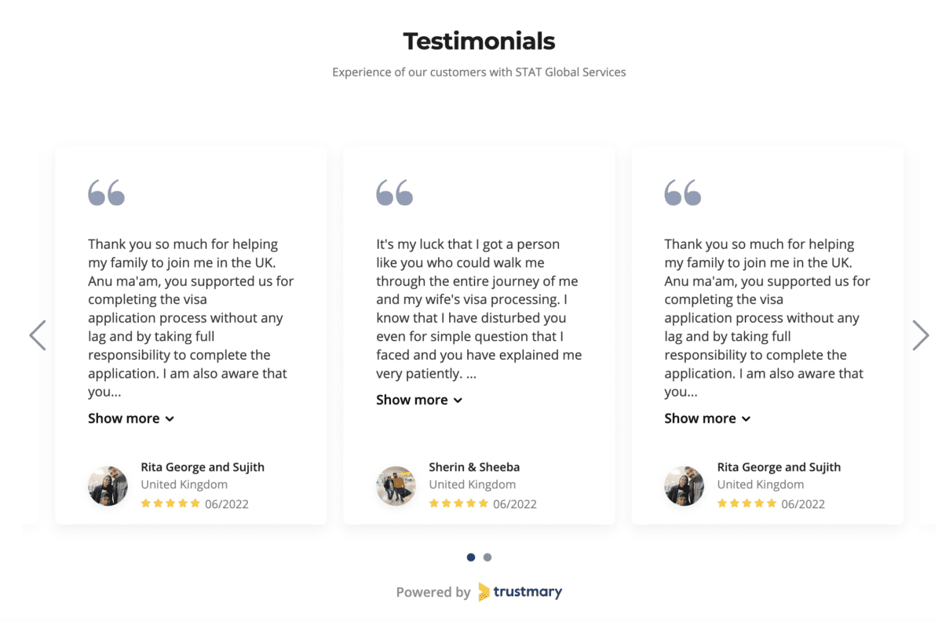Click the quote icon on the middle testimonial card

pyautogui.click(x=396, y=192)
